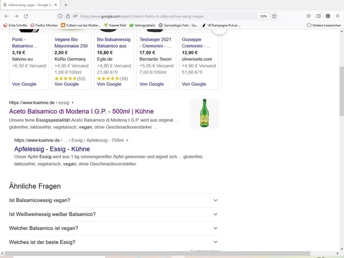The height and width of the screenshot is (258, 344).
Task: Open dropdown arrow beside kuehne.de essig URL
Action: tap(73, 103)
